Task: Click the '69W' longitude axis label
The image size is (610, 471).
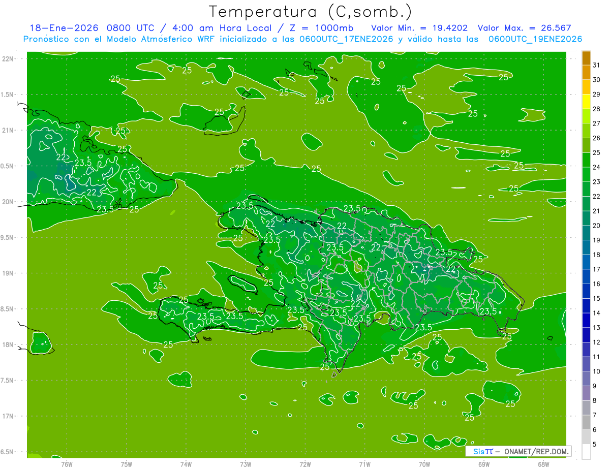Action: pyautogui.click(x=484, y=464)
